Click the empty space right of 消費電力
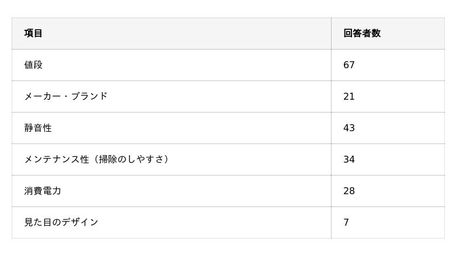 193,191
